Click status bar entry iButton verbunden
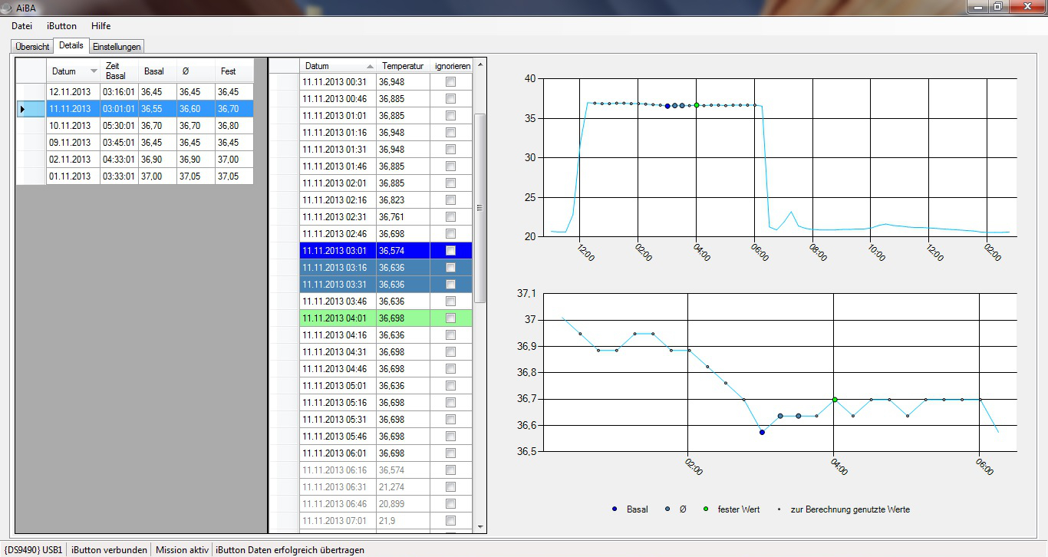The image size is (1048, 557). coord(109,550)
